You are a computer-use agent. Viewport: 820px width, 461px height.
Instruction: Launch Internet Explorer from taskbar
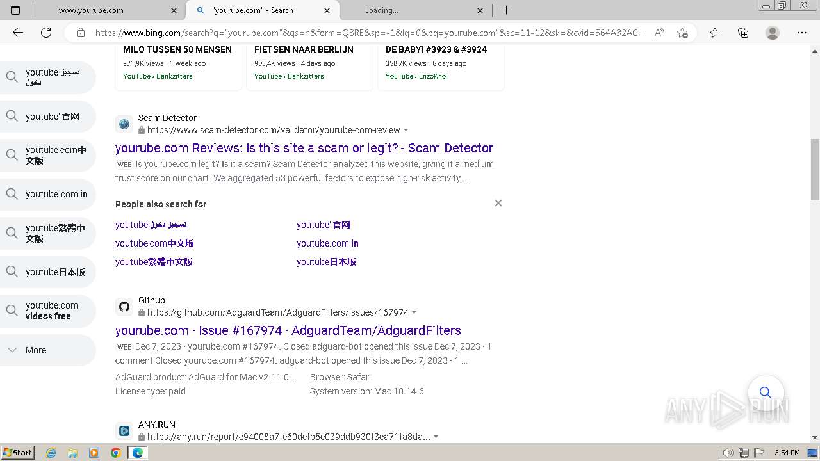tap(51, 453)
